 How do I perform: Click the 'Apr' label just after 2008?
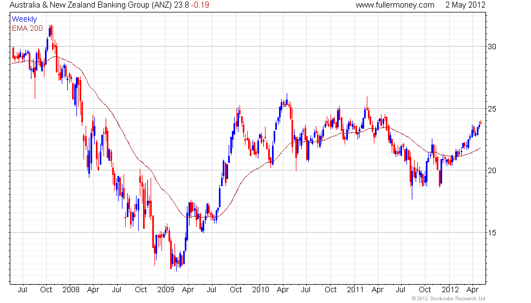click(93, 290)
